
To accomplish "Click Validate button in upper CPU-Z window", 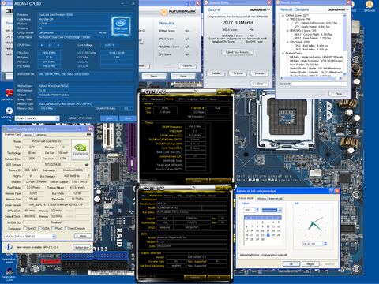I will pyautogui.click(x=197, y=181).
